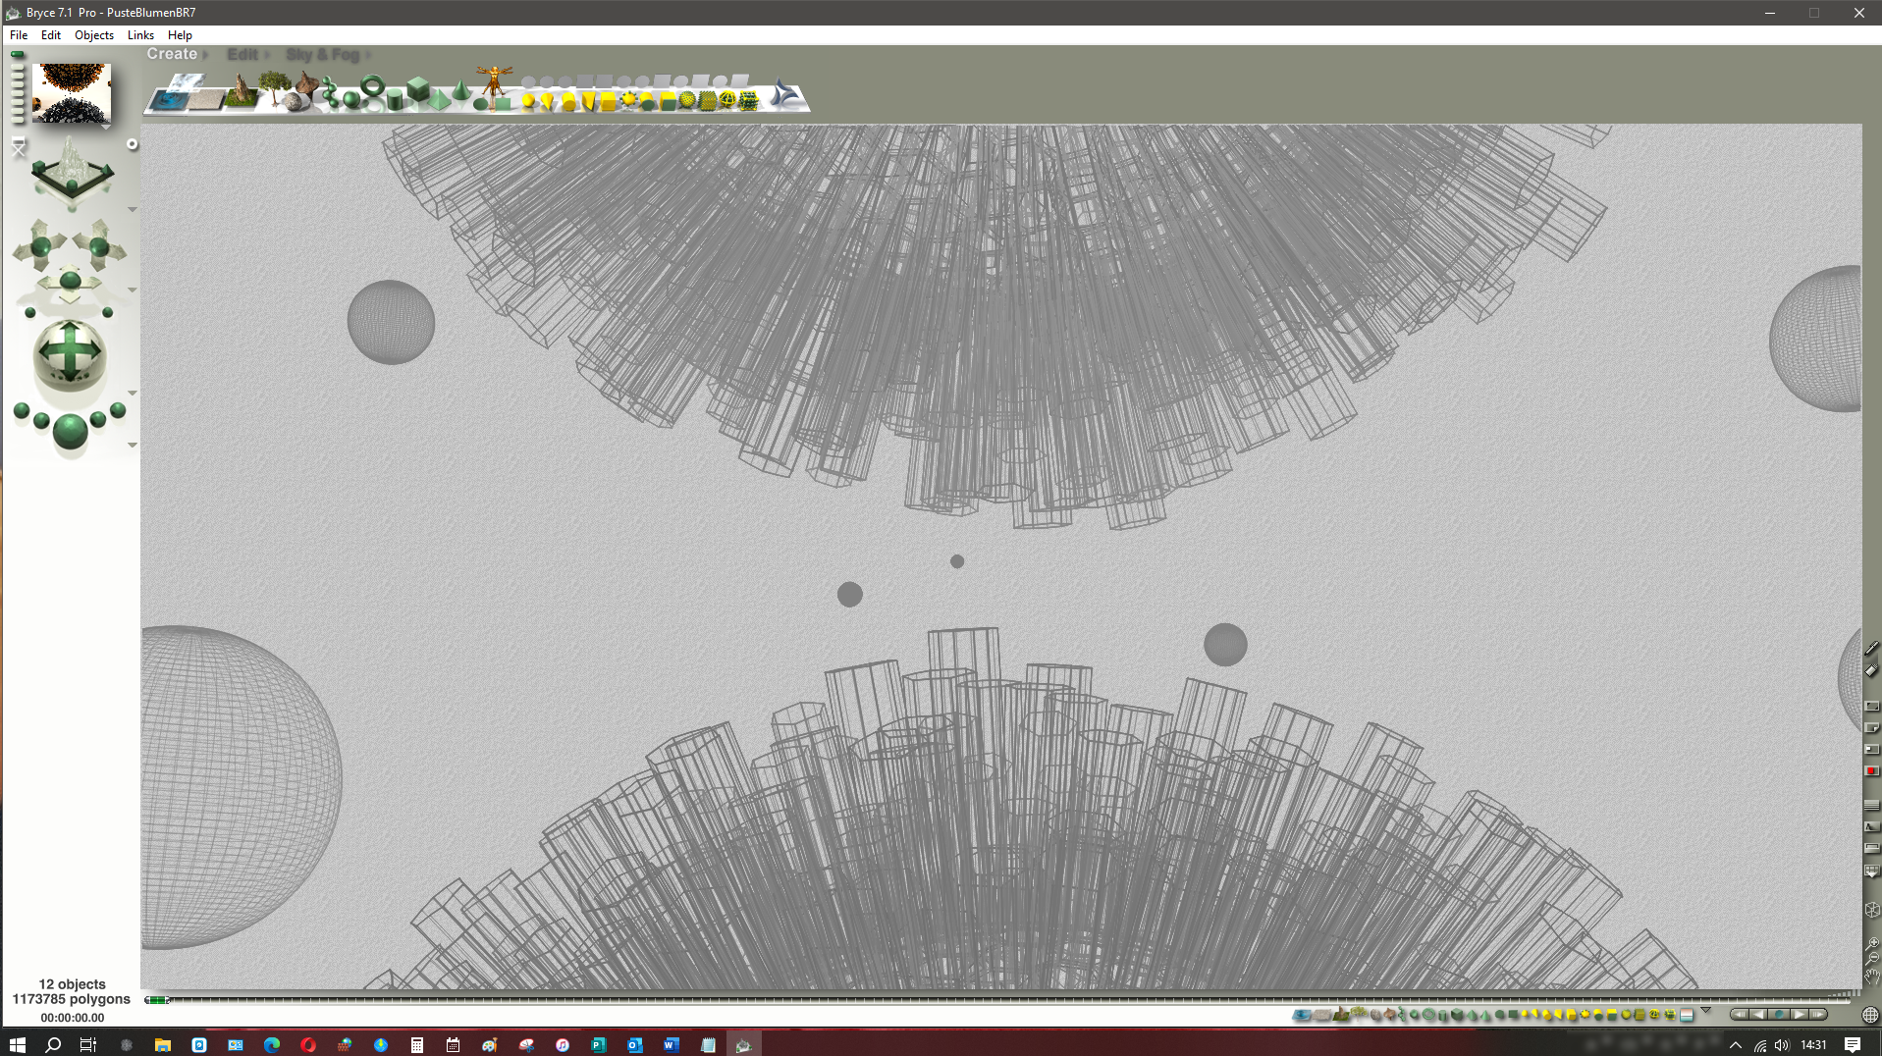Switch to Director's View chair icon

click(x=19, y=148)
